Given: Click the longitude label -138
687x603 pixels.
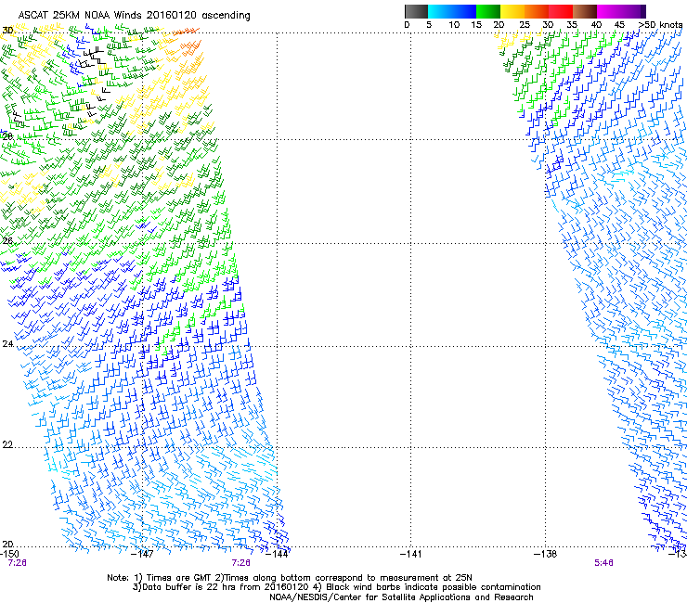Looking at the screenshot, I should [x=546, y=554].
